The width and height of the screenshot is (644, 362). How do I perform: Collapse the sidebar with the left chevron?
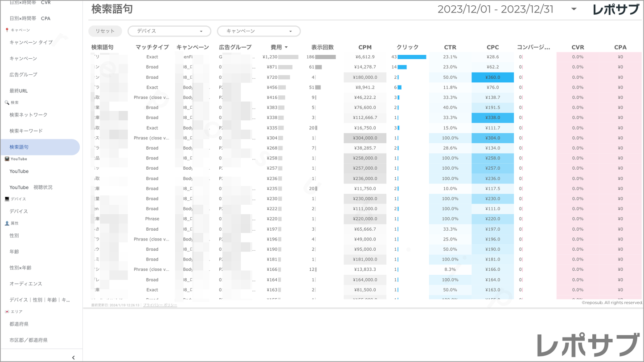coord(73,358)
